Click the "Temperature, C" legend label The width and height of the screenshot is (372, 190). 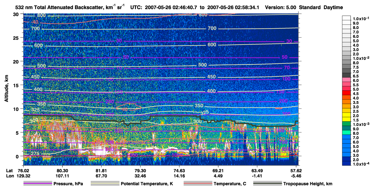tap(230, 184)
